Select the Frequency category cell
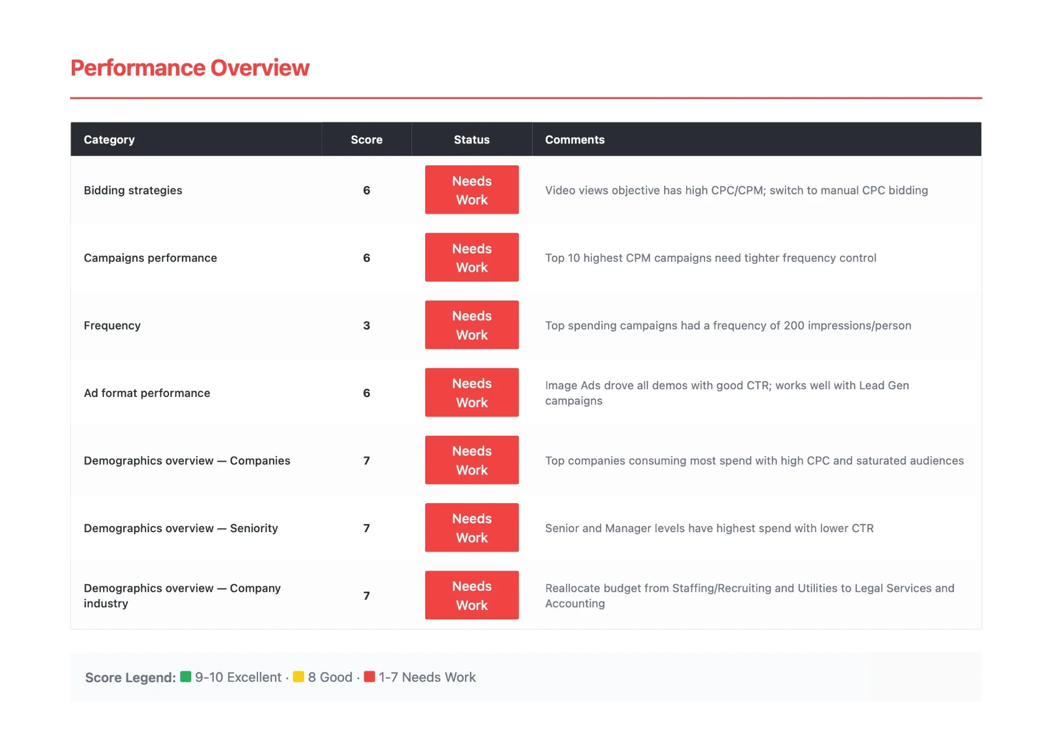The height and width of the screenshot is (743, 1052). pos(112,325)
